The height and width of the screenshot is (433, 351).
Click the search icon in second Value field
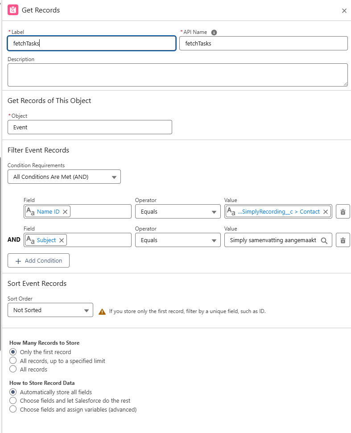point(325,240)
